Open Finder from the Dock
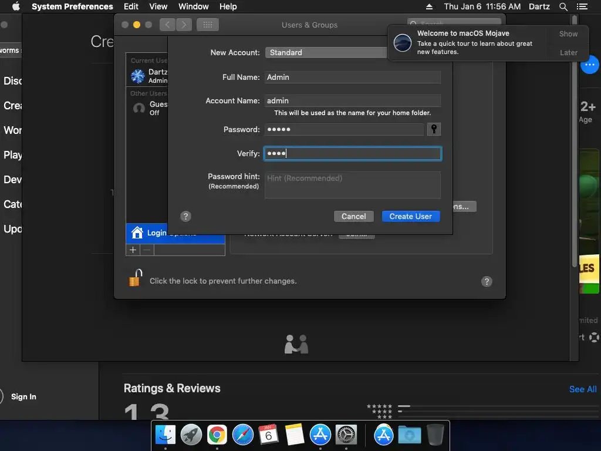The image size is (601, 451). pos(165,435)
